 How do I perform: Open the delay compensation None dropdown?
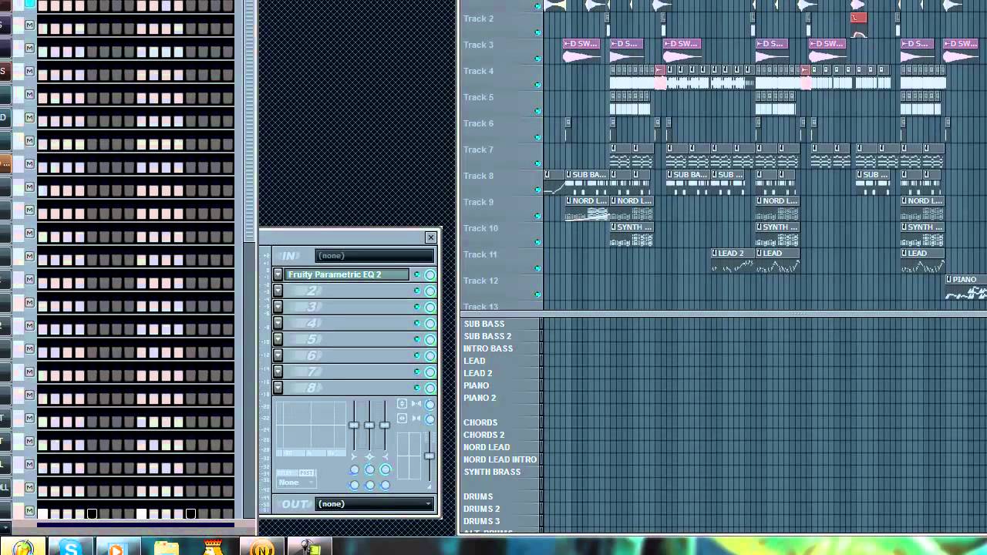click(x=296, y=483)
